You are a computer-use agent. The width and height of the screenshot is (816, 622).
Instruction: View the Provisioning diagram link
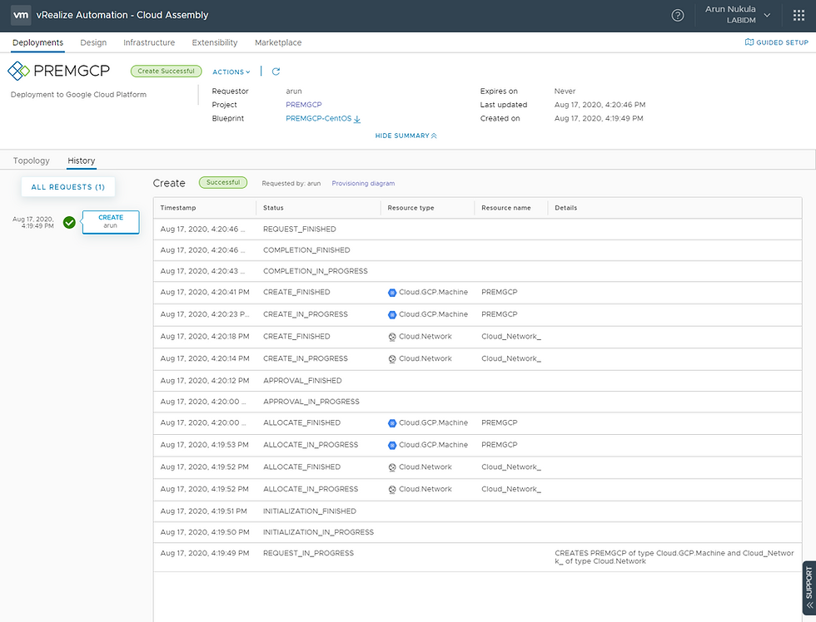[363, 184]
